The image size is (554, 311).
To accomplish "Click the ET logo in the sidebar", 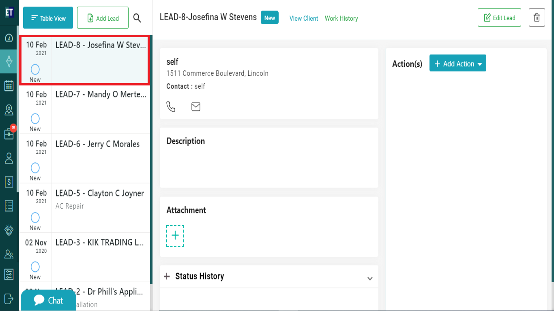I will point(9,12).
